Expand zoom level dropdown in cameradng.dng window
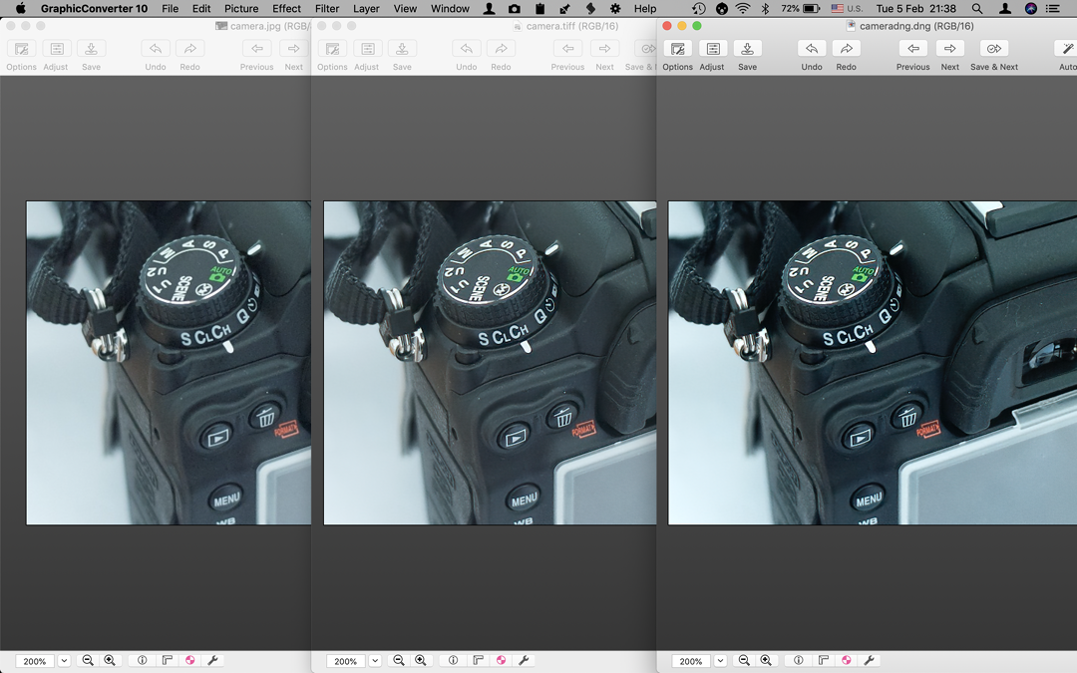This screenshot has width=1077, height=673. (720, 661)
